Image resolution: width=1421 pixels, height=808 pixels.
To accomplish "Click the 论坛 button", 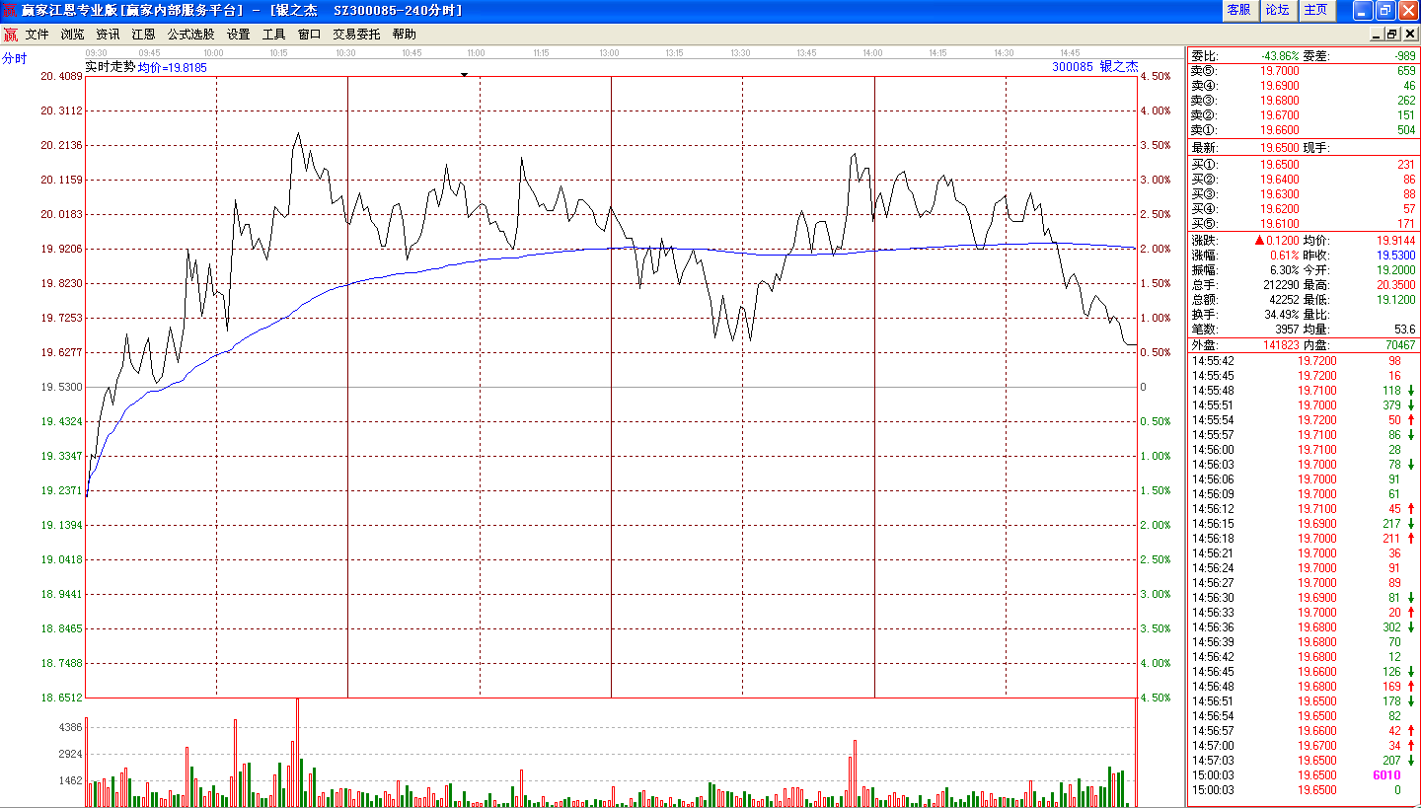I will 1277,10.
